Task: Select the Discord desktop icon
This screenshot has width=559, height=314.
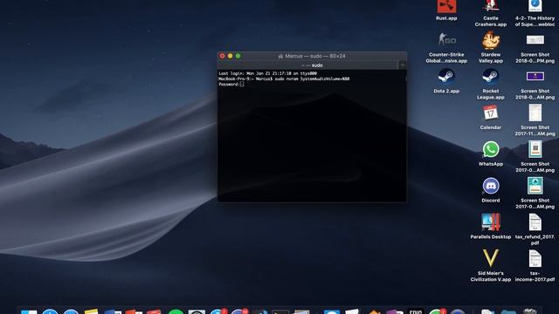Action: click(491, 186)
